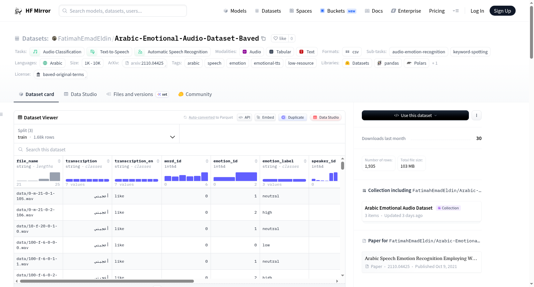The image size is (534, 287).
Task: Open the Dataset card tab
Action: (x=36, y=94)
